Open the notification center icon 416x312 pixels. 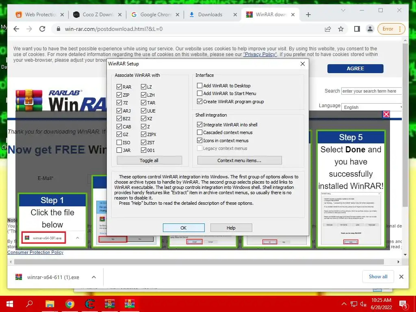click(403, 304)
